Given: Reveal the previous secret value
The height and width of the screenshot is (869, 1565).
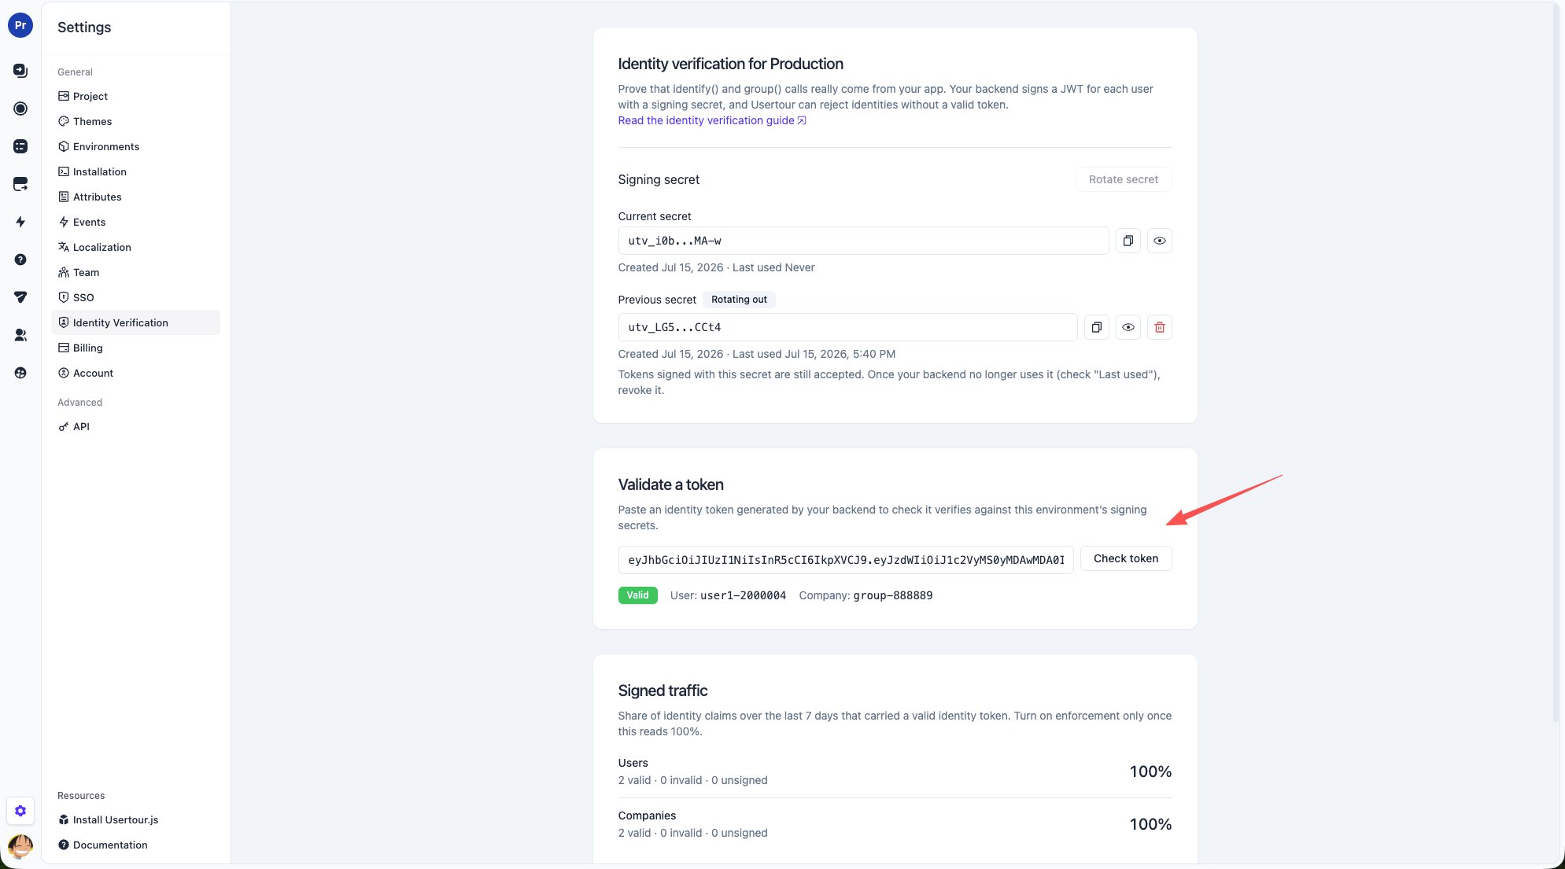Looking at the screenshot, I should click(x=1128, y=327).
